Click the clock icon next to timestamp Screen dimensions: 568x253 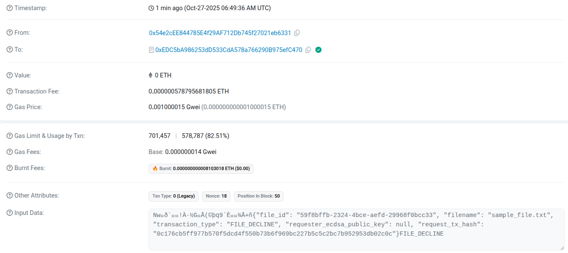pos(151,8)
